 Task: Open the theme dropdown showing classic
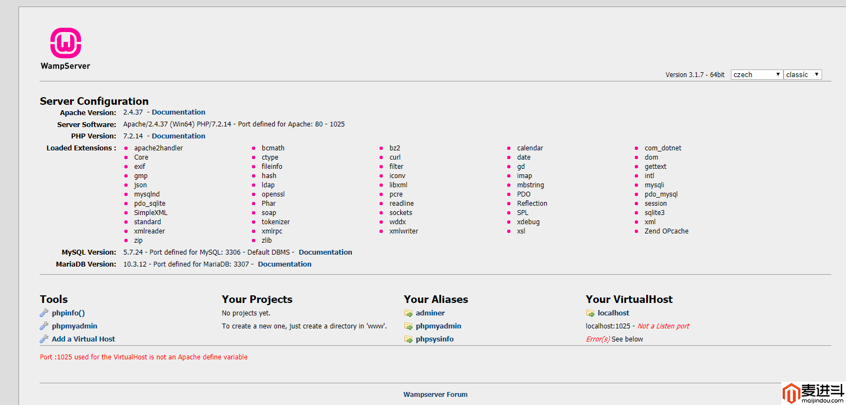(803, 74)
